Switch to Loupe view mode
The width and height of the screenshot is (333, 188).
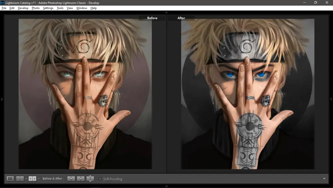point(10,179)
